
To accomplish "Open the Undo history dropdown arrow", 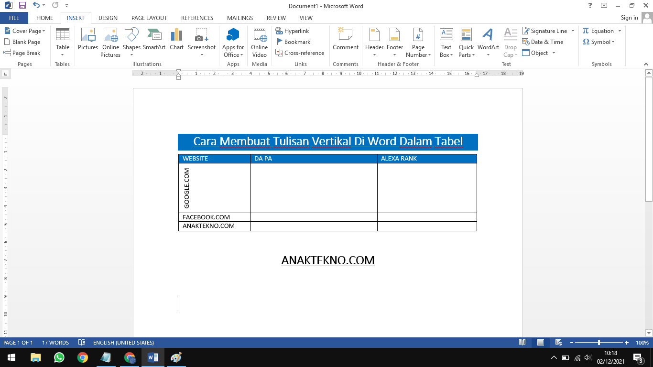I will [x=44, y=6].
